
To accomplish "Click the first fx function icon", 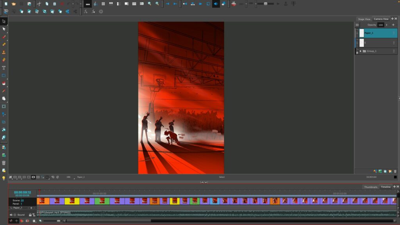I will coord(86,11).
